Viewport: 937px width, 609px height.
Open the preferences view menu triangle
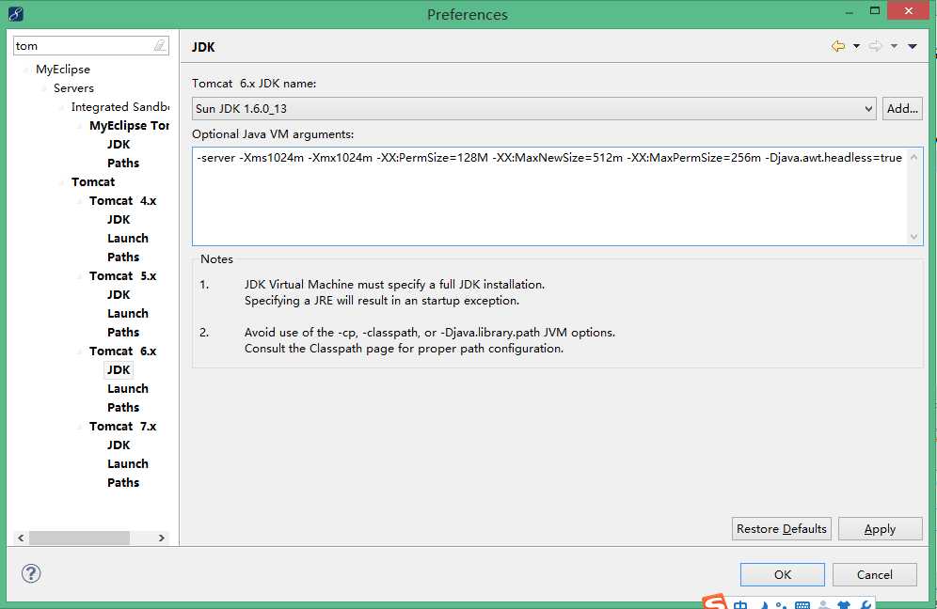[x=913, y=46]
